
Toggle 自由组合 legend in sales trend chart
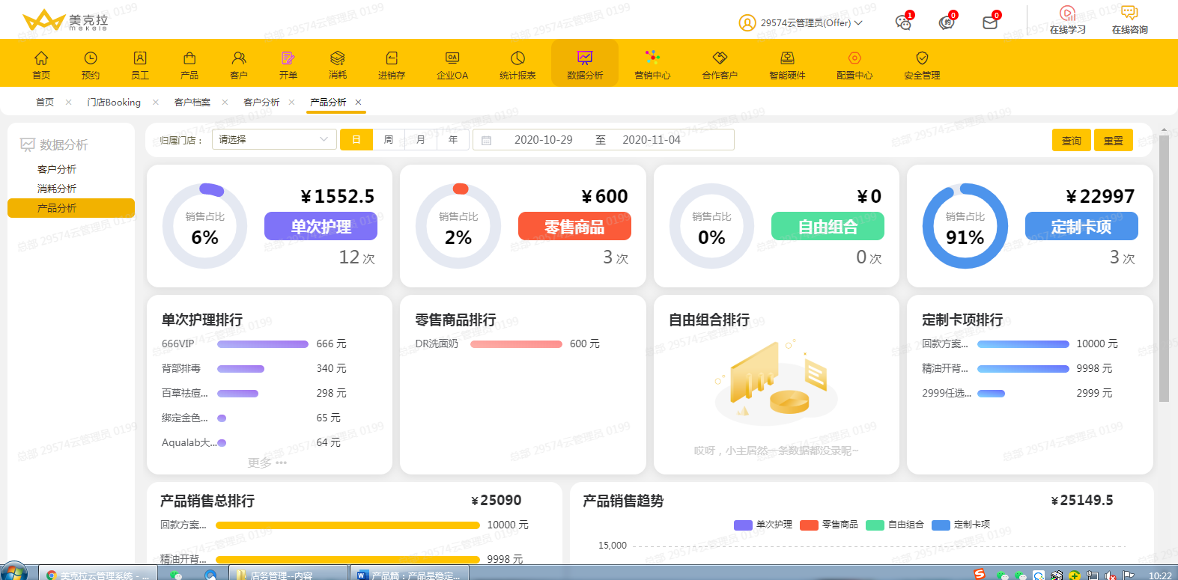895,525
